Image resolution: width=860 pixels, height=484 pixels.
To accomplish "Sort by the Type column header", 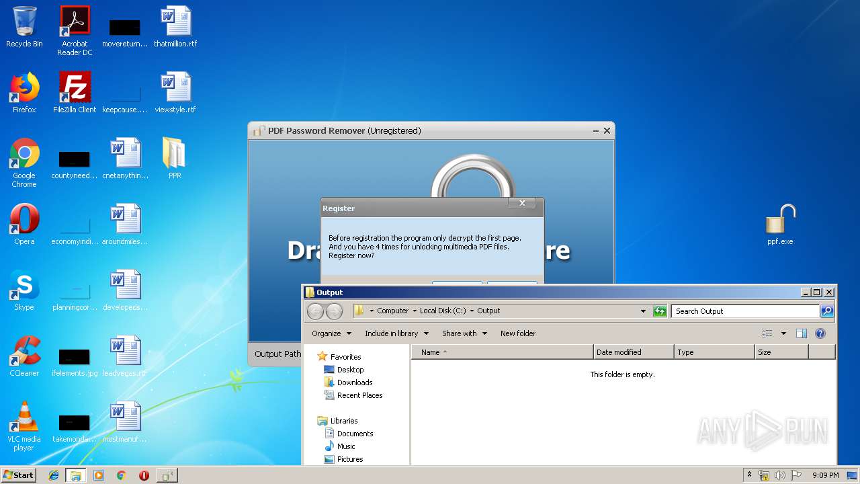I will 714,352.
